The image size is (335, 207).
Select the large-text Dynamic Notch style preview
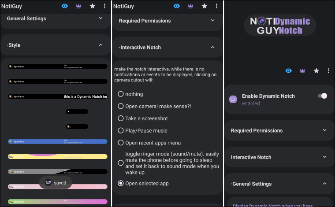pos(58,96)
